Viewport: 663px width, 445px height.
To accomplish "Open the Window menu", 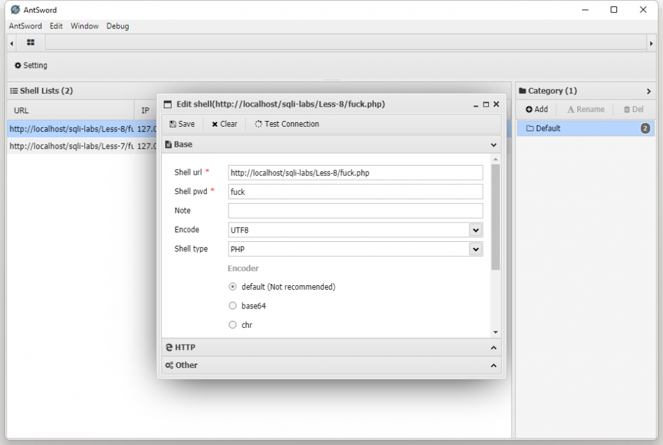I will [x=85, y=26].
